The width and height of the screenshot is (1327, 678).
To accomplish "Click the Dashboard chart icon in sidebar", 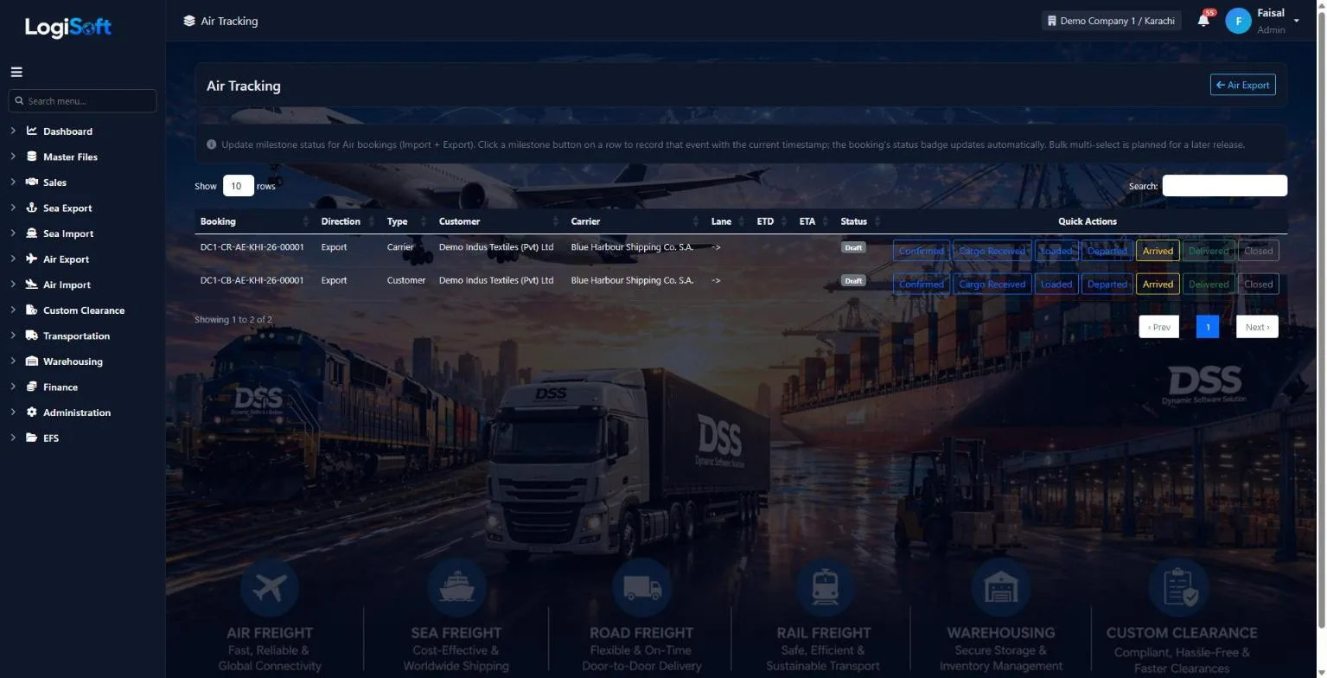I will click(32, 131).
